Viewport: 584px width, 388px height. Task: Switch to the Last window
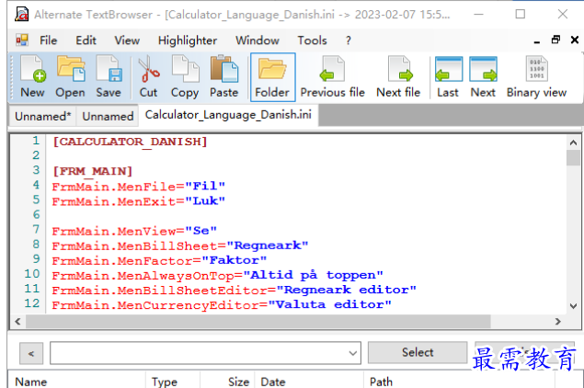click(x=448, y=77)
